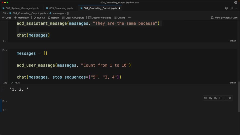The image size is (240, 135).
Task: Delete the empty cell with trash icon
Action: pos(229,98)
